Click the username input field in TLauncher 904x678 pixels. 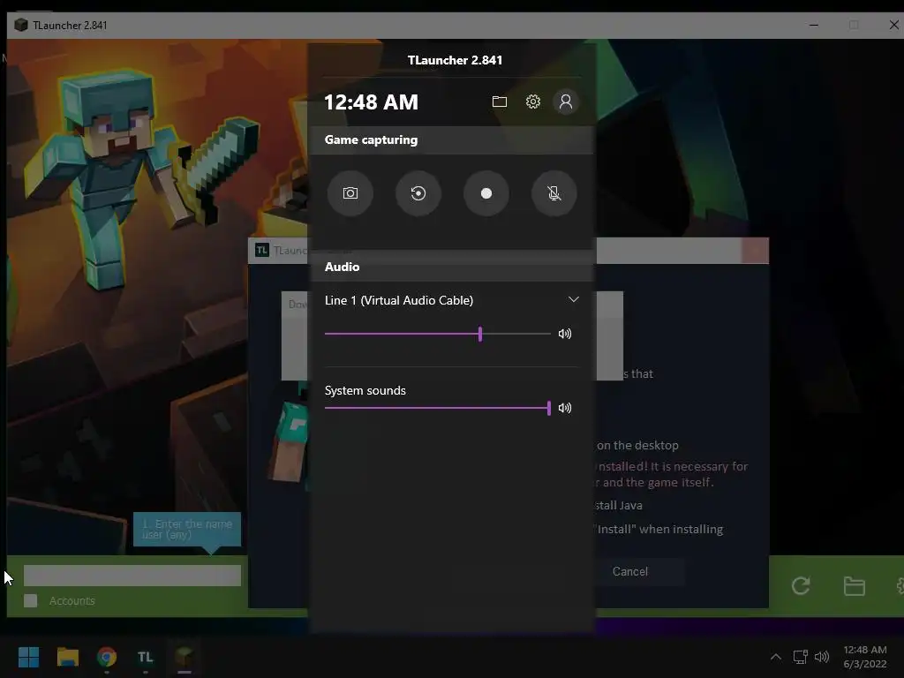pyautogui.click(x=132, y=576)
